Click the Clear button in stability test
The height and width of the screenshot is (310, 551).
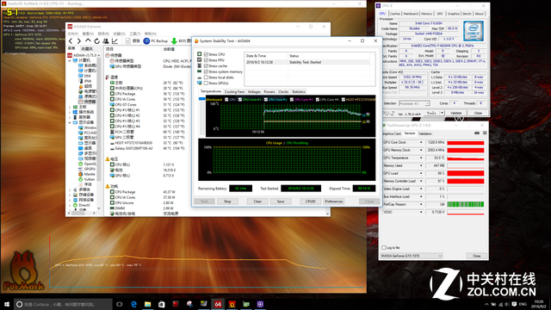[x=257, y=201]
